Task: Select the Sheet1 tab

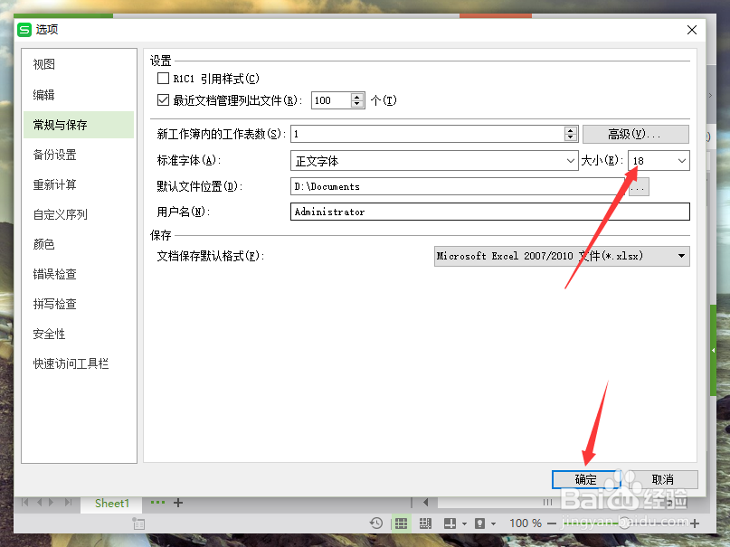Action: [x=112, y=504]
